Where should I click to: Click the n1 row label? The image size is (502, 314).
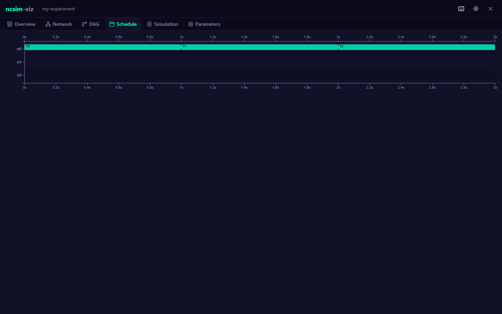tap(19, 62)
